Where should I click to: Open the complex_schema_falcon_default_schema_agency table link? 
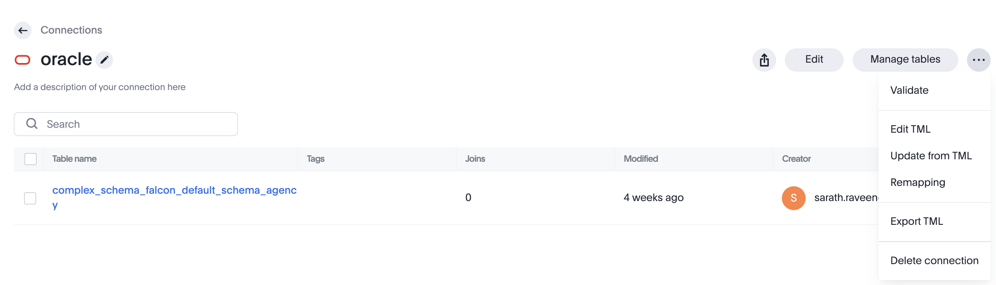click(174, 190)
